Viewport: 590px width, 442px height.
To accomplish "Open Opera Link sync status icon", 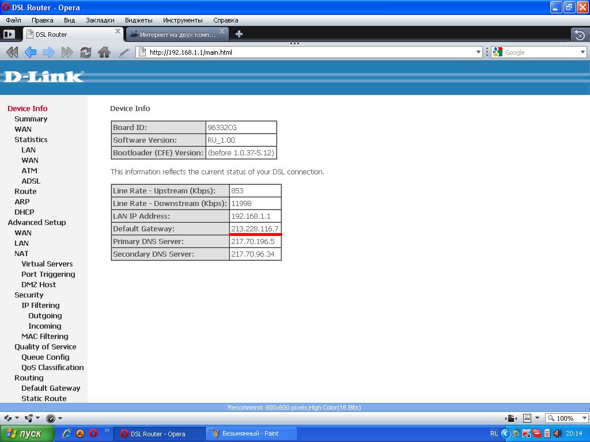I will [x=8, y=418].
